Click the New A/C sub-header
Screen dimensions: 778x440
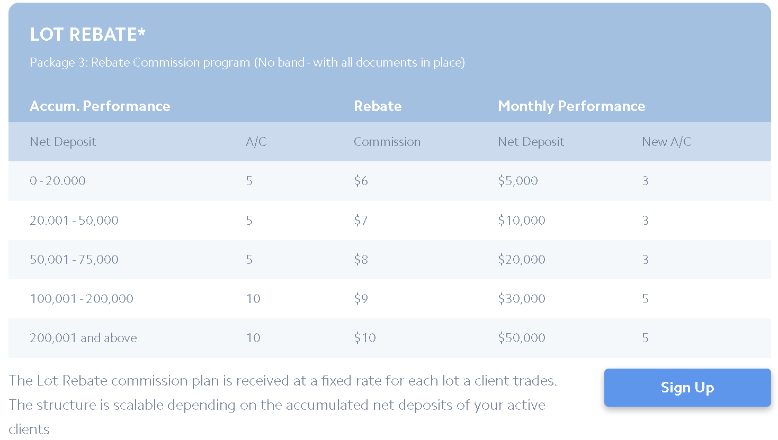(666, 142)
